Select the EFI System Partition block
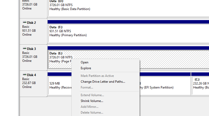This screenshot has height=116, width=209. (165, 86)
